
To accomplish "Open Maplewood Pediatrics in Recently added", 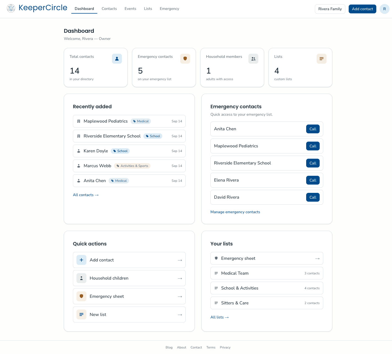I will click(x=129, y=121).
